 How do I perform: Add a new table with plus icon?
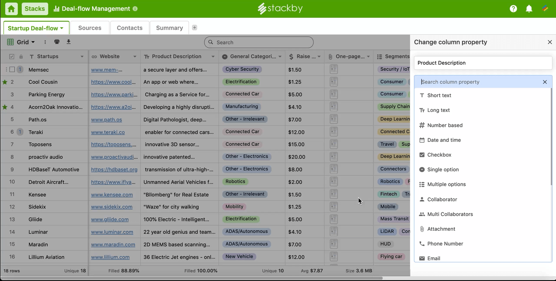tap(195, 28)
